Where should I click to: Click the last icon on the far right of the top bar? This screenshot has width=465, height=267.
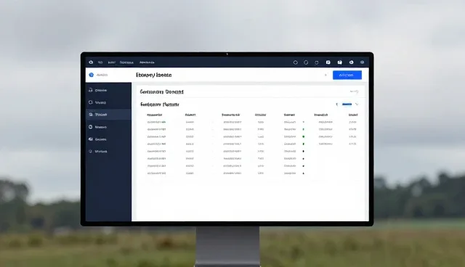click(x=362, y=62)
